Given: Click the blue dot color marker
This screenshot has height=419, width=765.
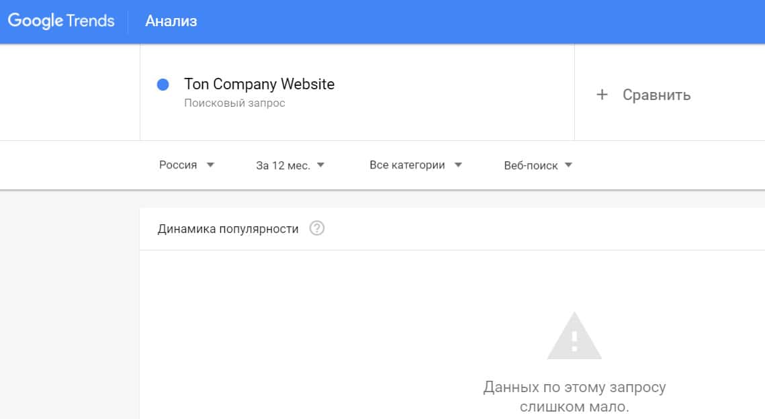Looking at the screenshot, I should (x=163, y=85).
